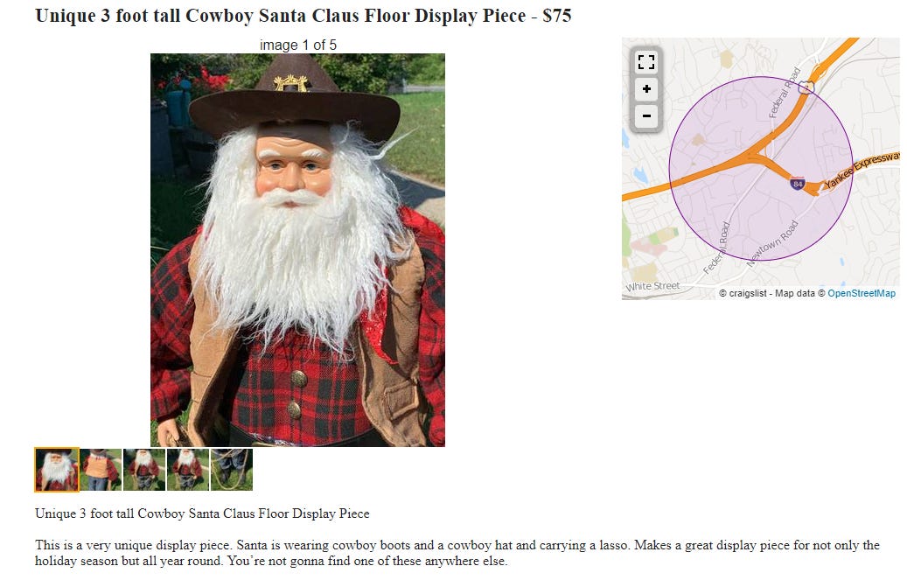Viewport: 907px width, 580px height.
Task: Click the White Street label on map
Action: [x=652, y=286]
